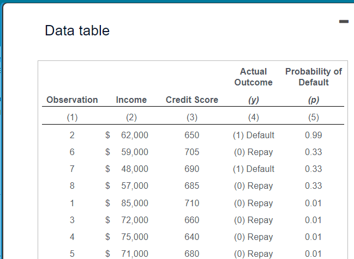Click observation 4 in 75,000 row
The image size is (354, 259).
pyautogui.click(x=72, y=237)
